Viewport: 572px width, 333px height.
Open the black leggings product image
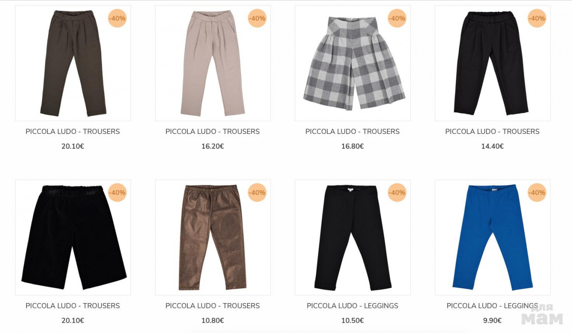pos(353,237)
